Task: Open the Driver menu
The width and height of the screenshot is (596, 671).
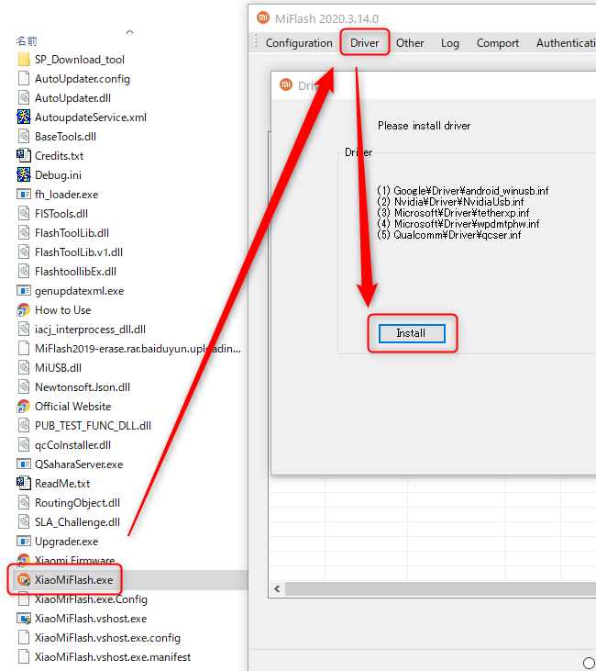Action: [x=365, y=43]
